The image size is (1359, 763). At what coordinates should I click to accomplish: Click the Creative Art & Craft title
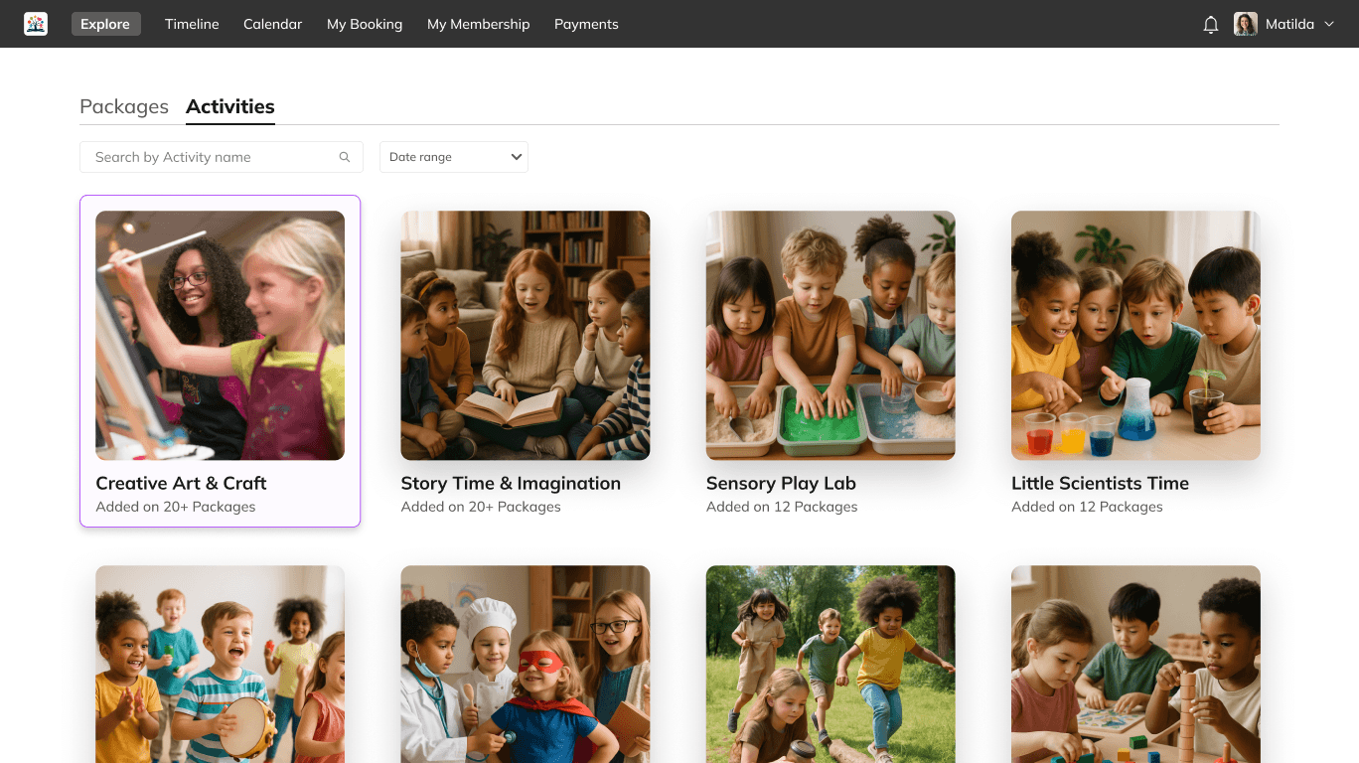tap(181, 483)
